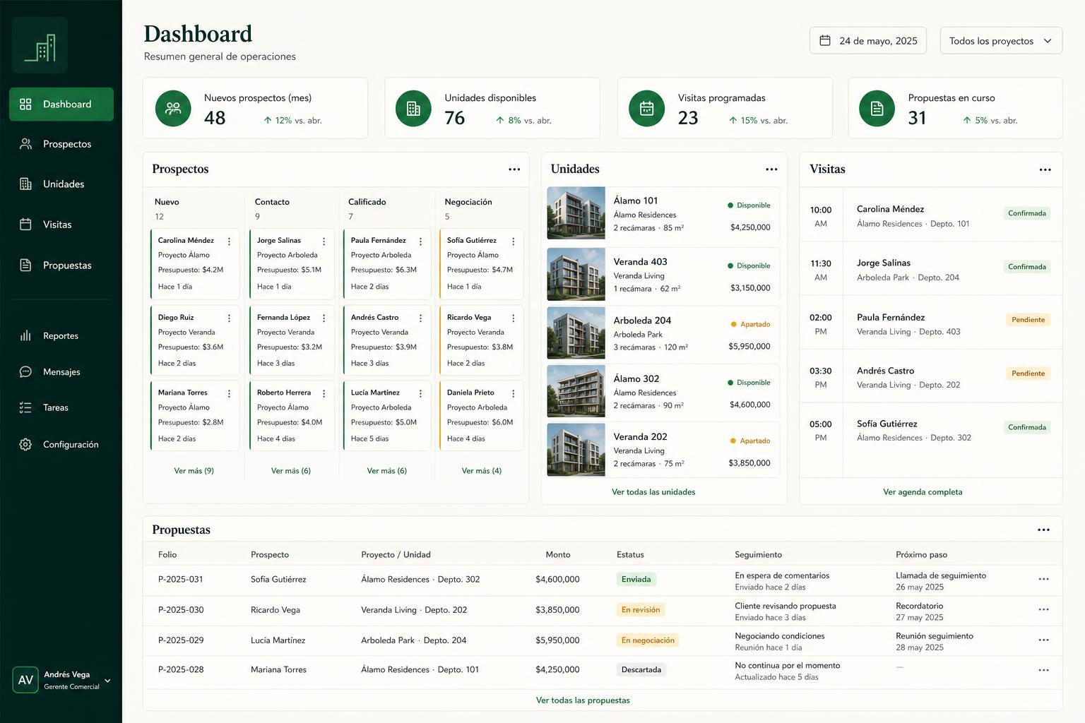Click the building logo icon in sidebar

[40, 46]
